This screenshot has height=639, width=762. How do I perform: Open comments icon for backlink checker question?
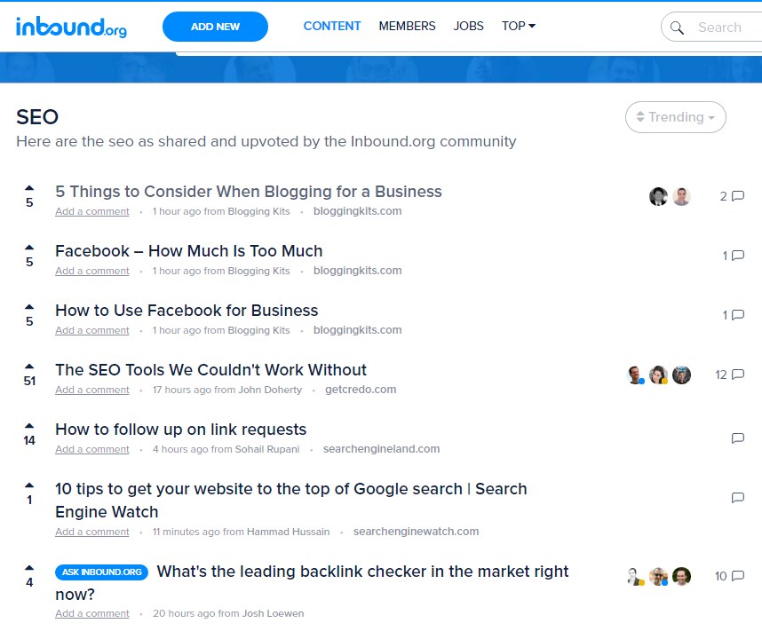pos(738,576)
